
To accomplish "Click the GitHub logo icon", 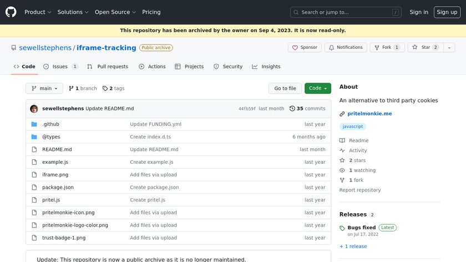I will pyautogui.click(x=11, y=12).
